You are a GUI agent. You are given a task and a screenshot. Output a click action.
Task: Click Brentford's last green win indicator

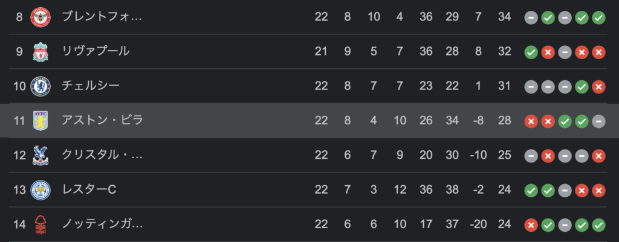coord(598,18)
